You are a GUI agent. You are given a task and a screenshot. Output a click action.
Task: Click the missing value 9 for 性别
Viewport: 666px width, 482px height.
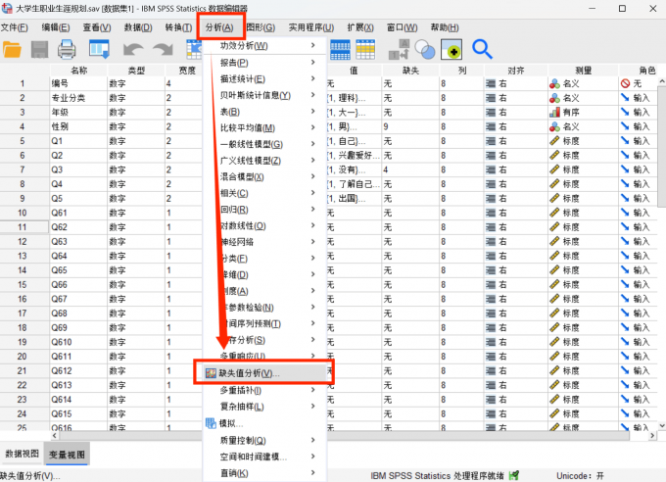410,126
